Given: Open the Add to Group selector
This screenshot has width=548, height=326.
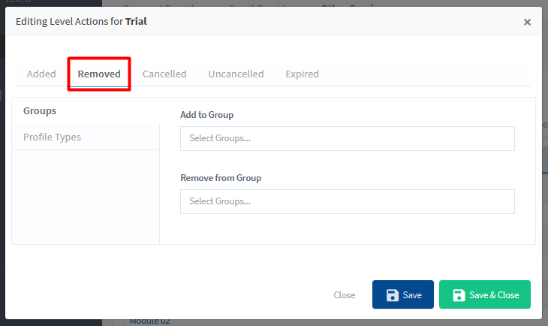Looking at the screenshot, I should 348,138.
